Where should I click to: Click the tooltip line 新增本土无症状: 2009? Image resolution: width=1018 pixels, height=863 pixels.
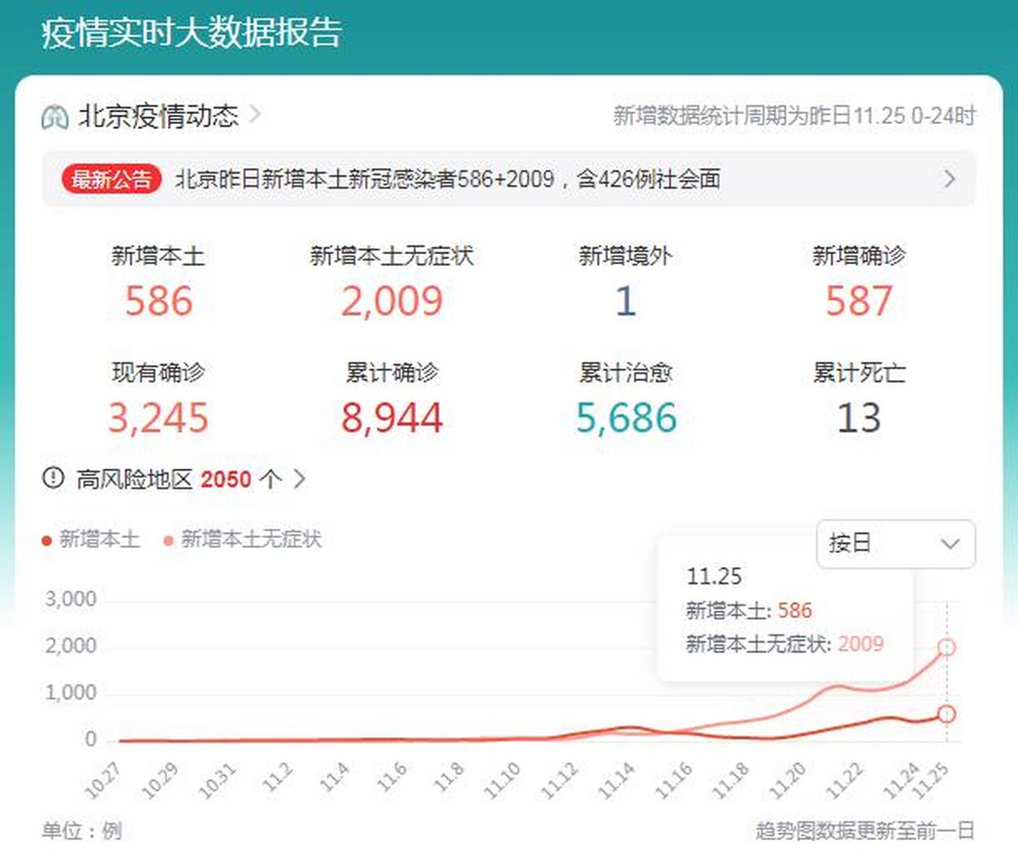click(x=785, y=644)
